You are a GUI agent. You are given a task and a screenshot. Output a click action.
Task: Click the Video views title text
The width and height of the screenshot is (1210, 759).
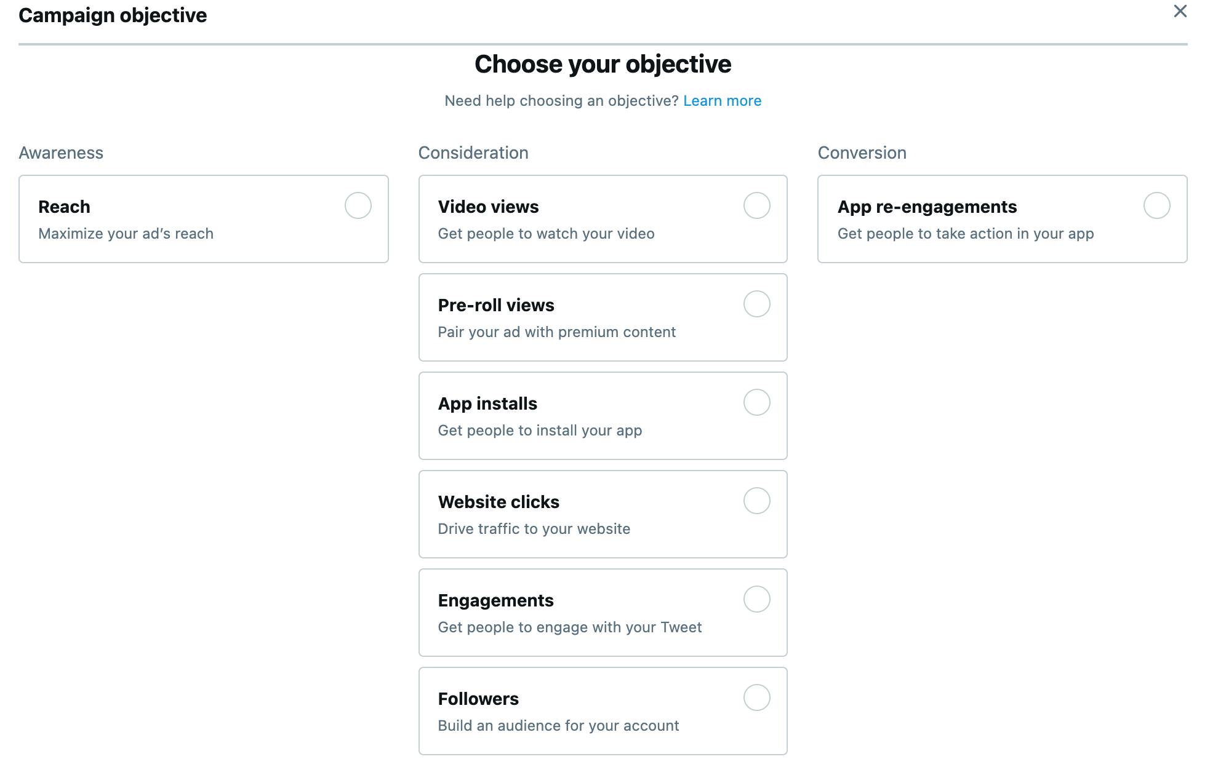[x=488, y=207]
